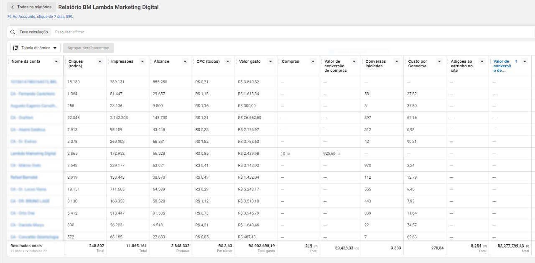The width and height of the screenshot is (535, 263).
Task: Open Custo por Conversa column menu
Action: [x=439, y=61]
